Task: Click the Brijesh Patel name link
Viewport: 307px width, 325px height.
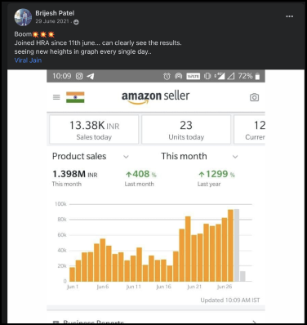Action: tap(55, 13)
